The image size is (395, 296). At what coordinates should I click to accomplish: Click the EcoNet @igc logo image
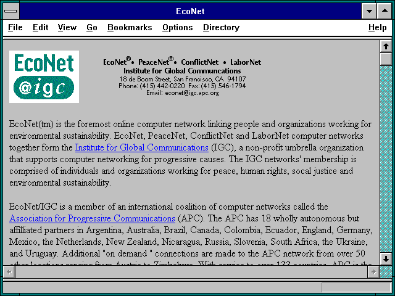44,76
